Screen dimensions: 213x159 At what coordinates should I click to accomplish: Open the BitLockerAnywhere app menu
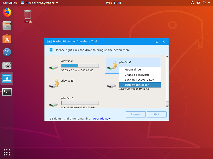click(39, 3)
